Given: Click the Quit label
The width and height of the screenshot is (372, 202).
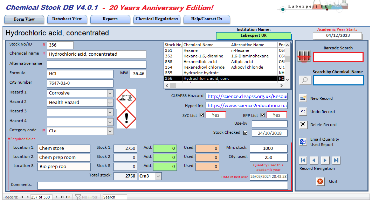Looking at the screenshot, I should tap(333, 181).
